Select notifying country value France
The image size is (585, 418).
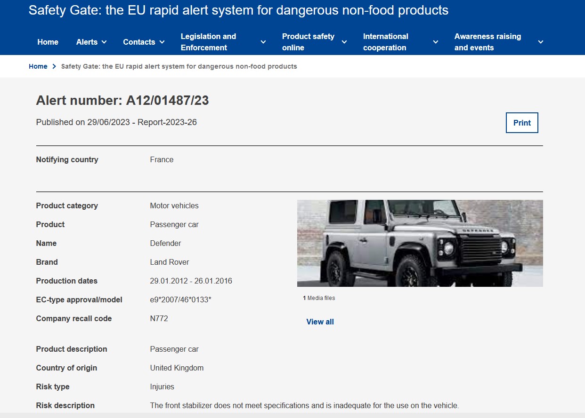click(162, 159)
